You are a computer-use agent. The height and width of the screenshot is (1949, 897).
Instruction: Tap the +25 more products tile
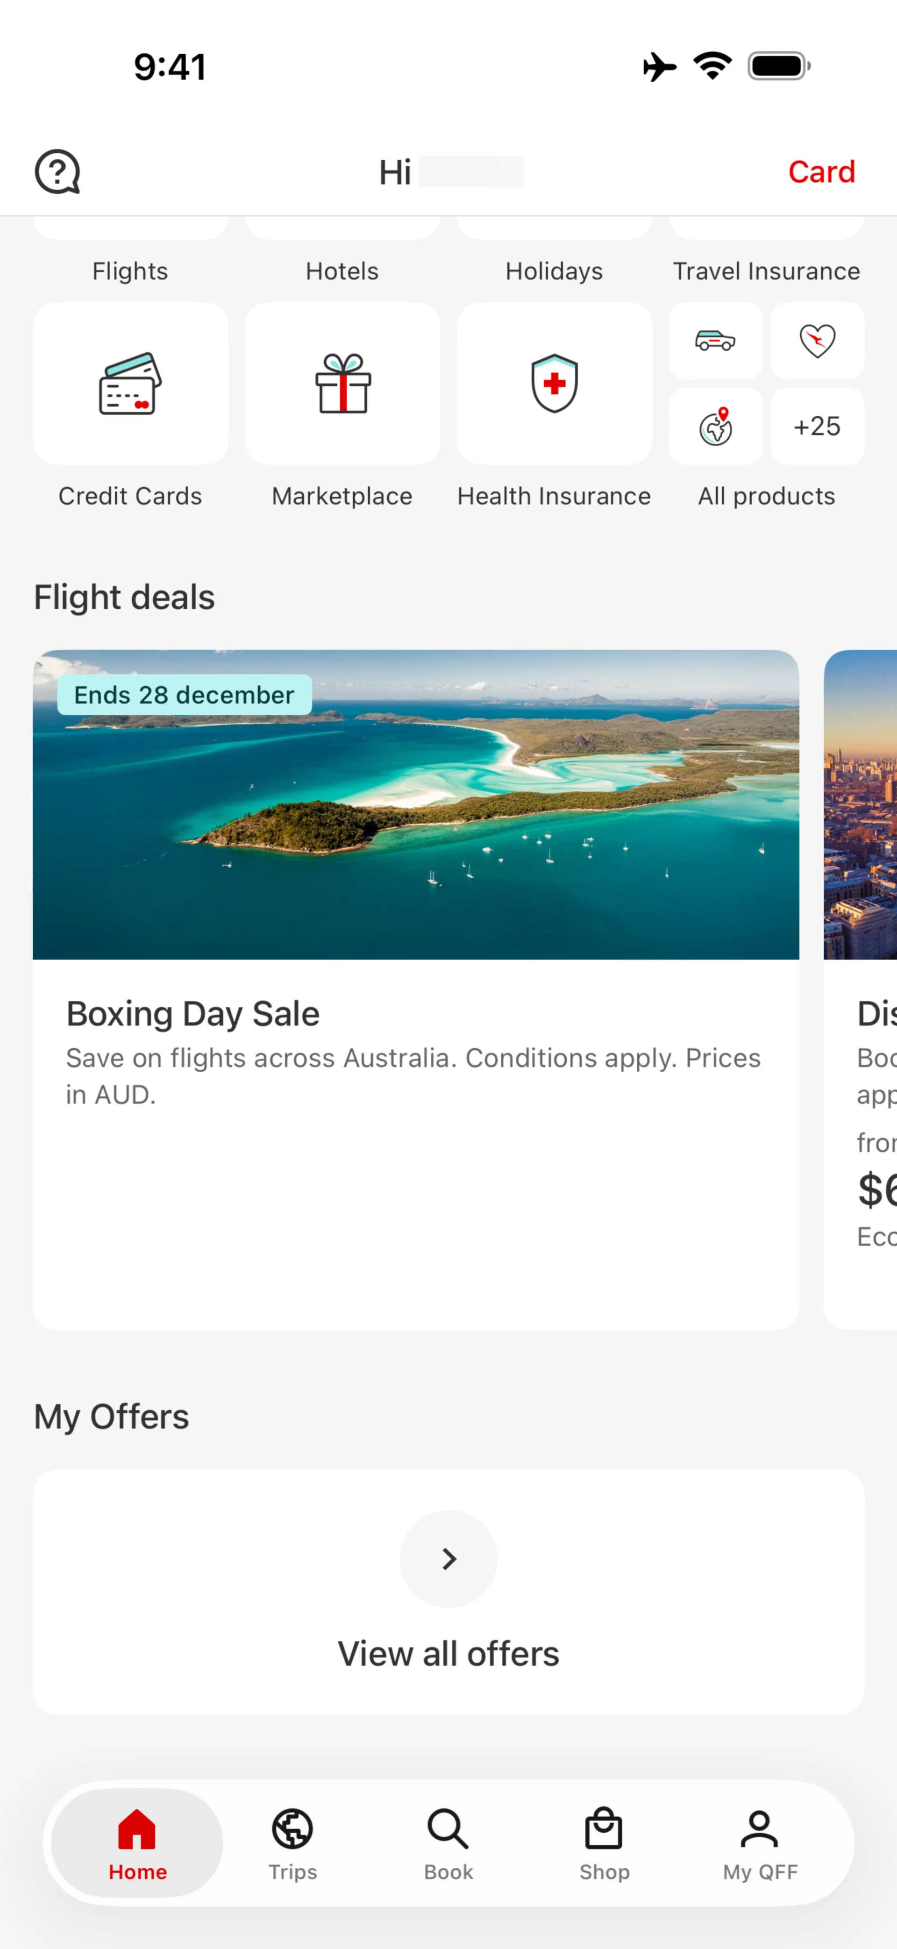pyautogui.click(x=818, y=427)
